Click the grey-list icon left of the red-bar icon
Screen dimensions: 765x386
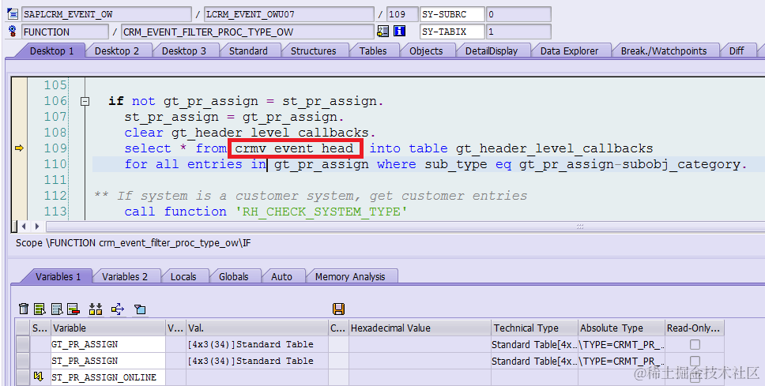[x=57, y=309]
